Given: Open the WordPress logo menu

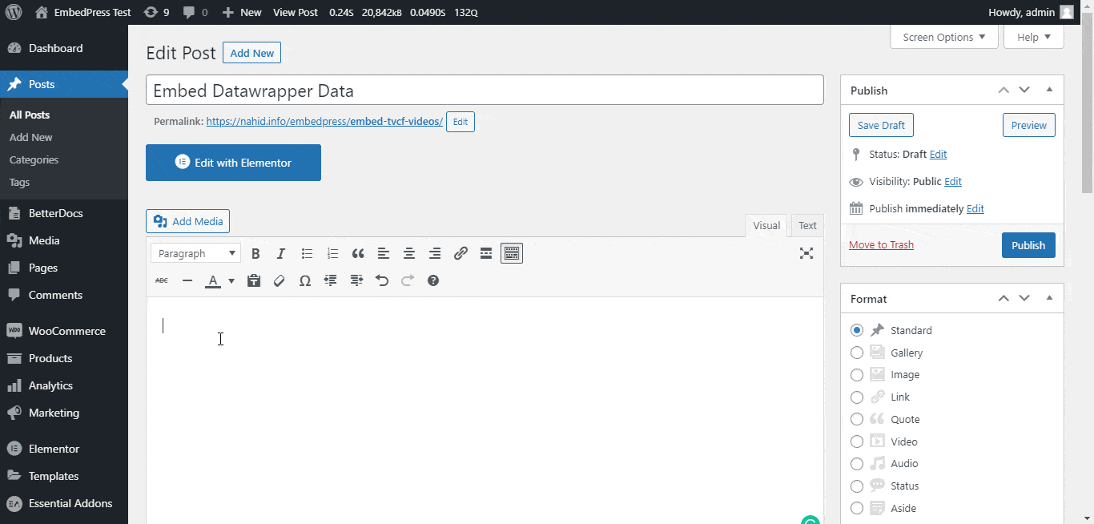Looking at the screenshot, I should pyautogui.click(x=14, y=12).
